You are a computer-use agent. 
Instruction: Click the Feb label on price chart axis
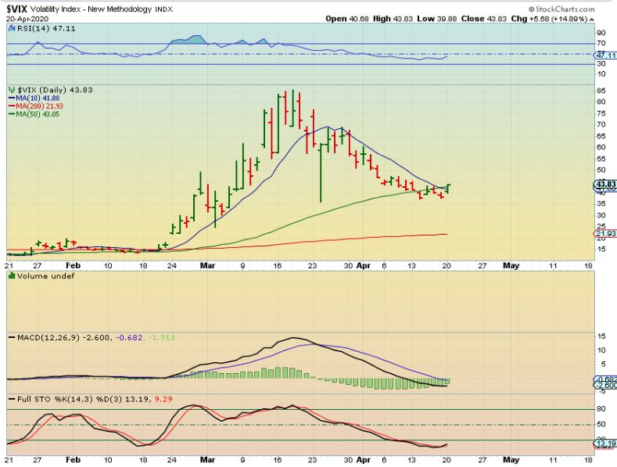coord(73,266)
